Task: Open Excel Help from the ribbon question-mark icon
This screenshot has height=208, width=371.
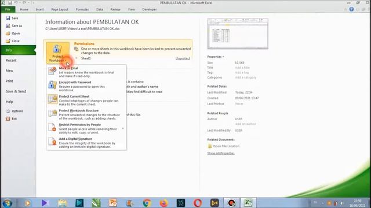Action: coord(351,9)
